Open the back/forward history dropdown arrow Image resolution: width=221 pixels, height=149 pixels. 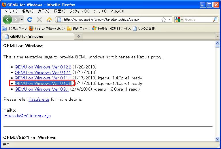(22, 20)
